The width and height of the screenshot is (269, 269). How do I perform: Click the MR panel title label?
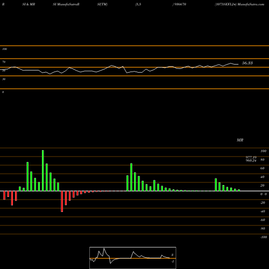pyautogui.click(x=240, y=140)
